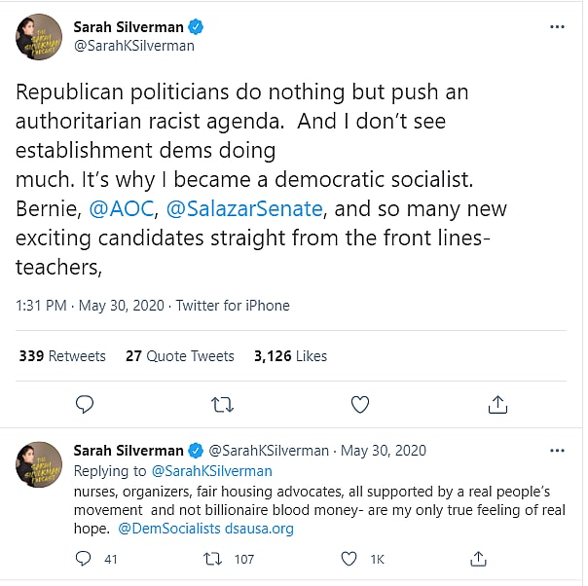Image resolution: width=588 pixels, height=586 pixels.
Task: Open Sarah Silverman's profile picture at top
Action: [x=39, y=37]
